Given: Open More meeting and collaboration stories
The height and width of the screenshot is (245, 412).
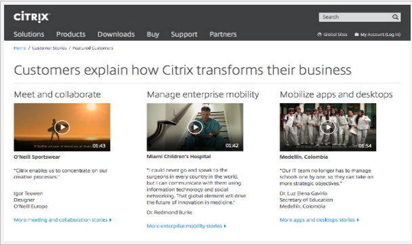Looking at the screenshot, I should pos(62,220).
